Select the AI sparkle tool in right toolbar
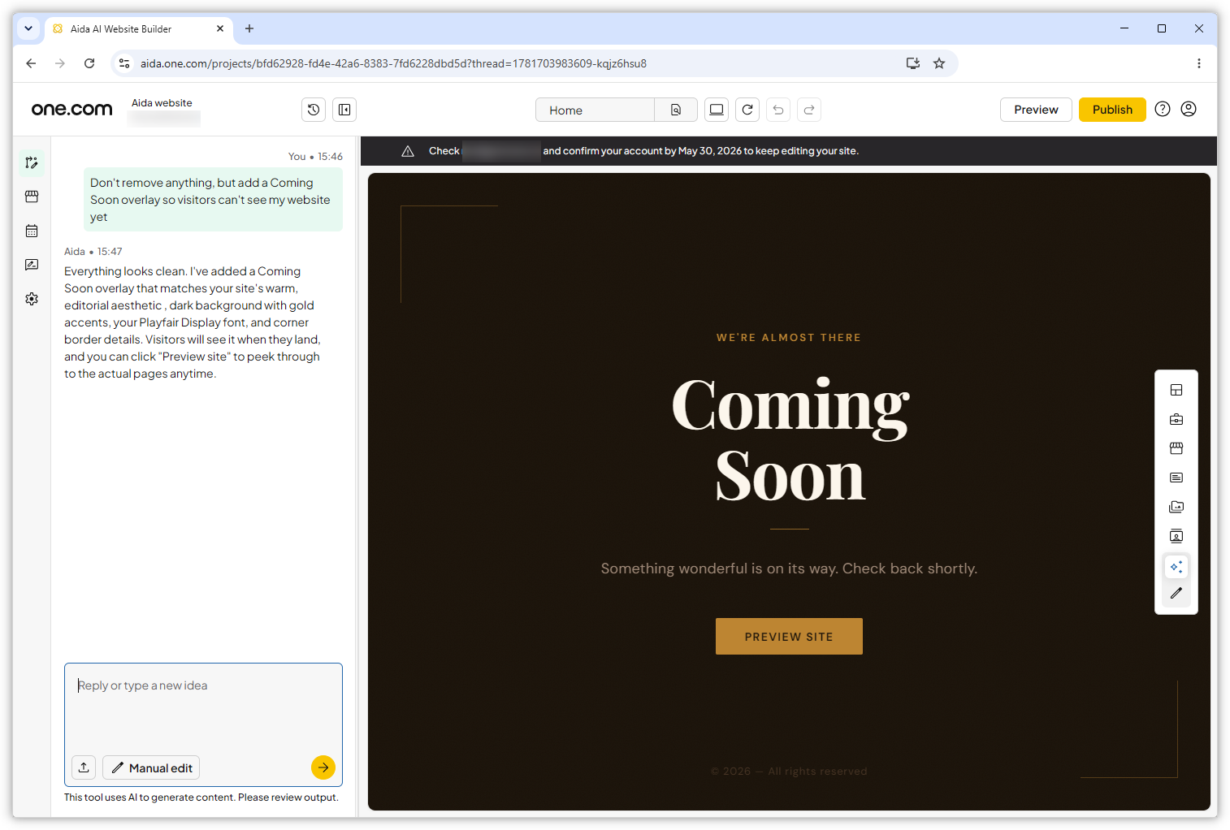This screenshot has width=1230, height=830. coord(1176,566)
